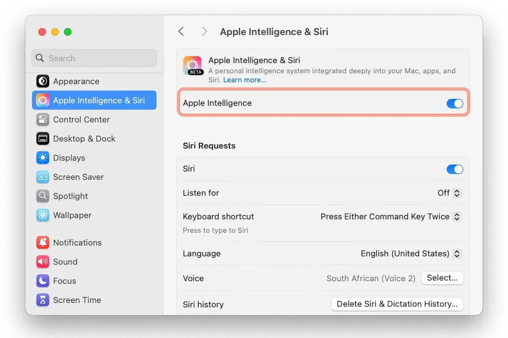Click the Spotlight magnifier icon in sidebar

[x=43, y=196]
